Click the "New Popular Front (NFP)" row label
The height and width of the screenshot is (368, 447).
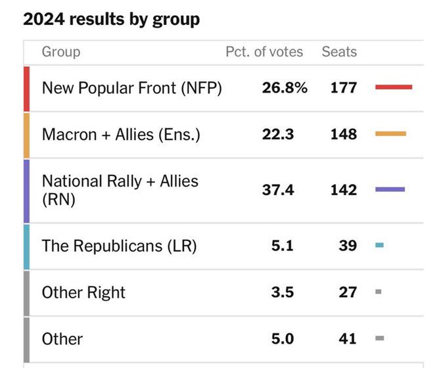(x=131, y=87)
